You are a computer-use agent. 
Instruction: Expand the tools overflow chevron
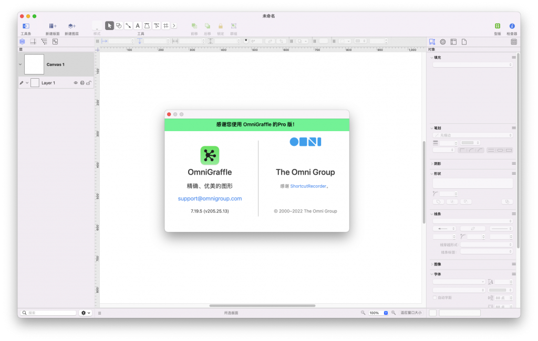point(174,26)
